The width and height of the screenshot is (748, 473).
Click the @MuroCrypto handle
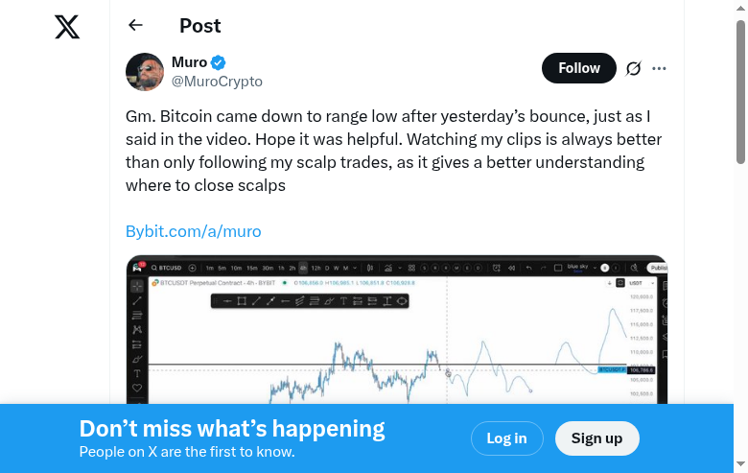coord(217,82)
